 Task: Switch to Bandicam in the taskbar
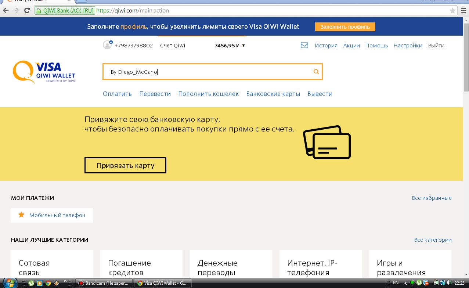(x=104, y=283)
